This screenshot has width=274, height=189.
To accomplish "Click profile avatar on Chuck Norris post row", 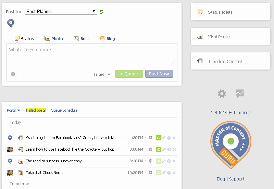I will coord(10,173).
